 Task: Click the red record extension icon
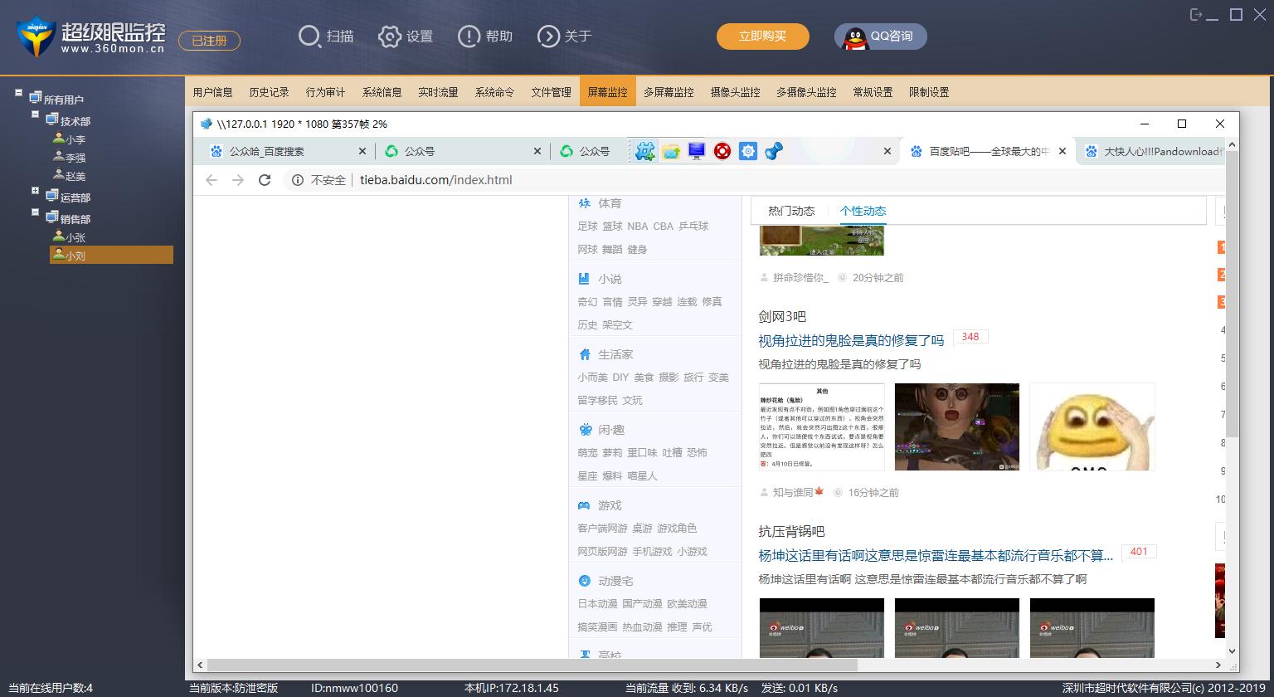point(722,151)
